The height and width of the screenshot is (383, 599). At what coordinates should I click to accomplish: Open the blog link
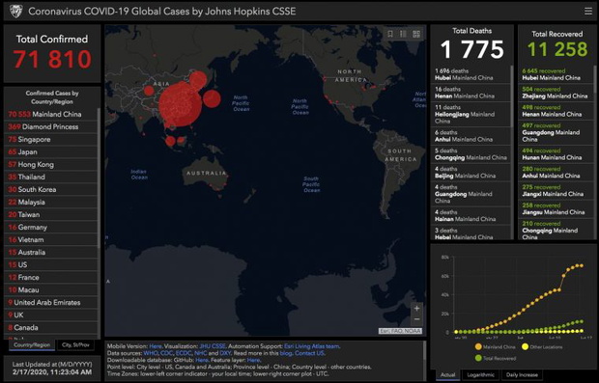click(285, 353)
